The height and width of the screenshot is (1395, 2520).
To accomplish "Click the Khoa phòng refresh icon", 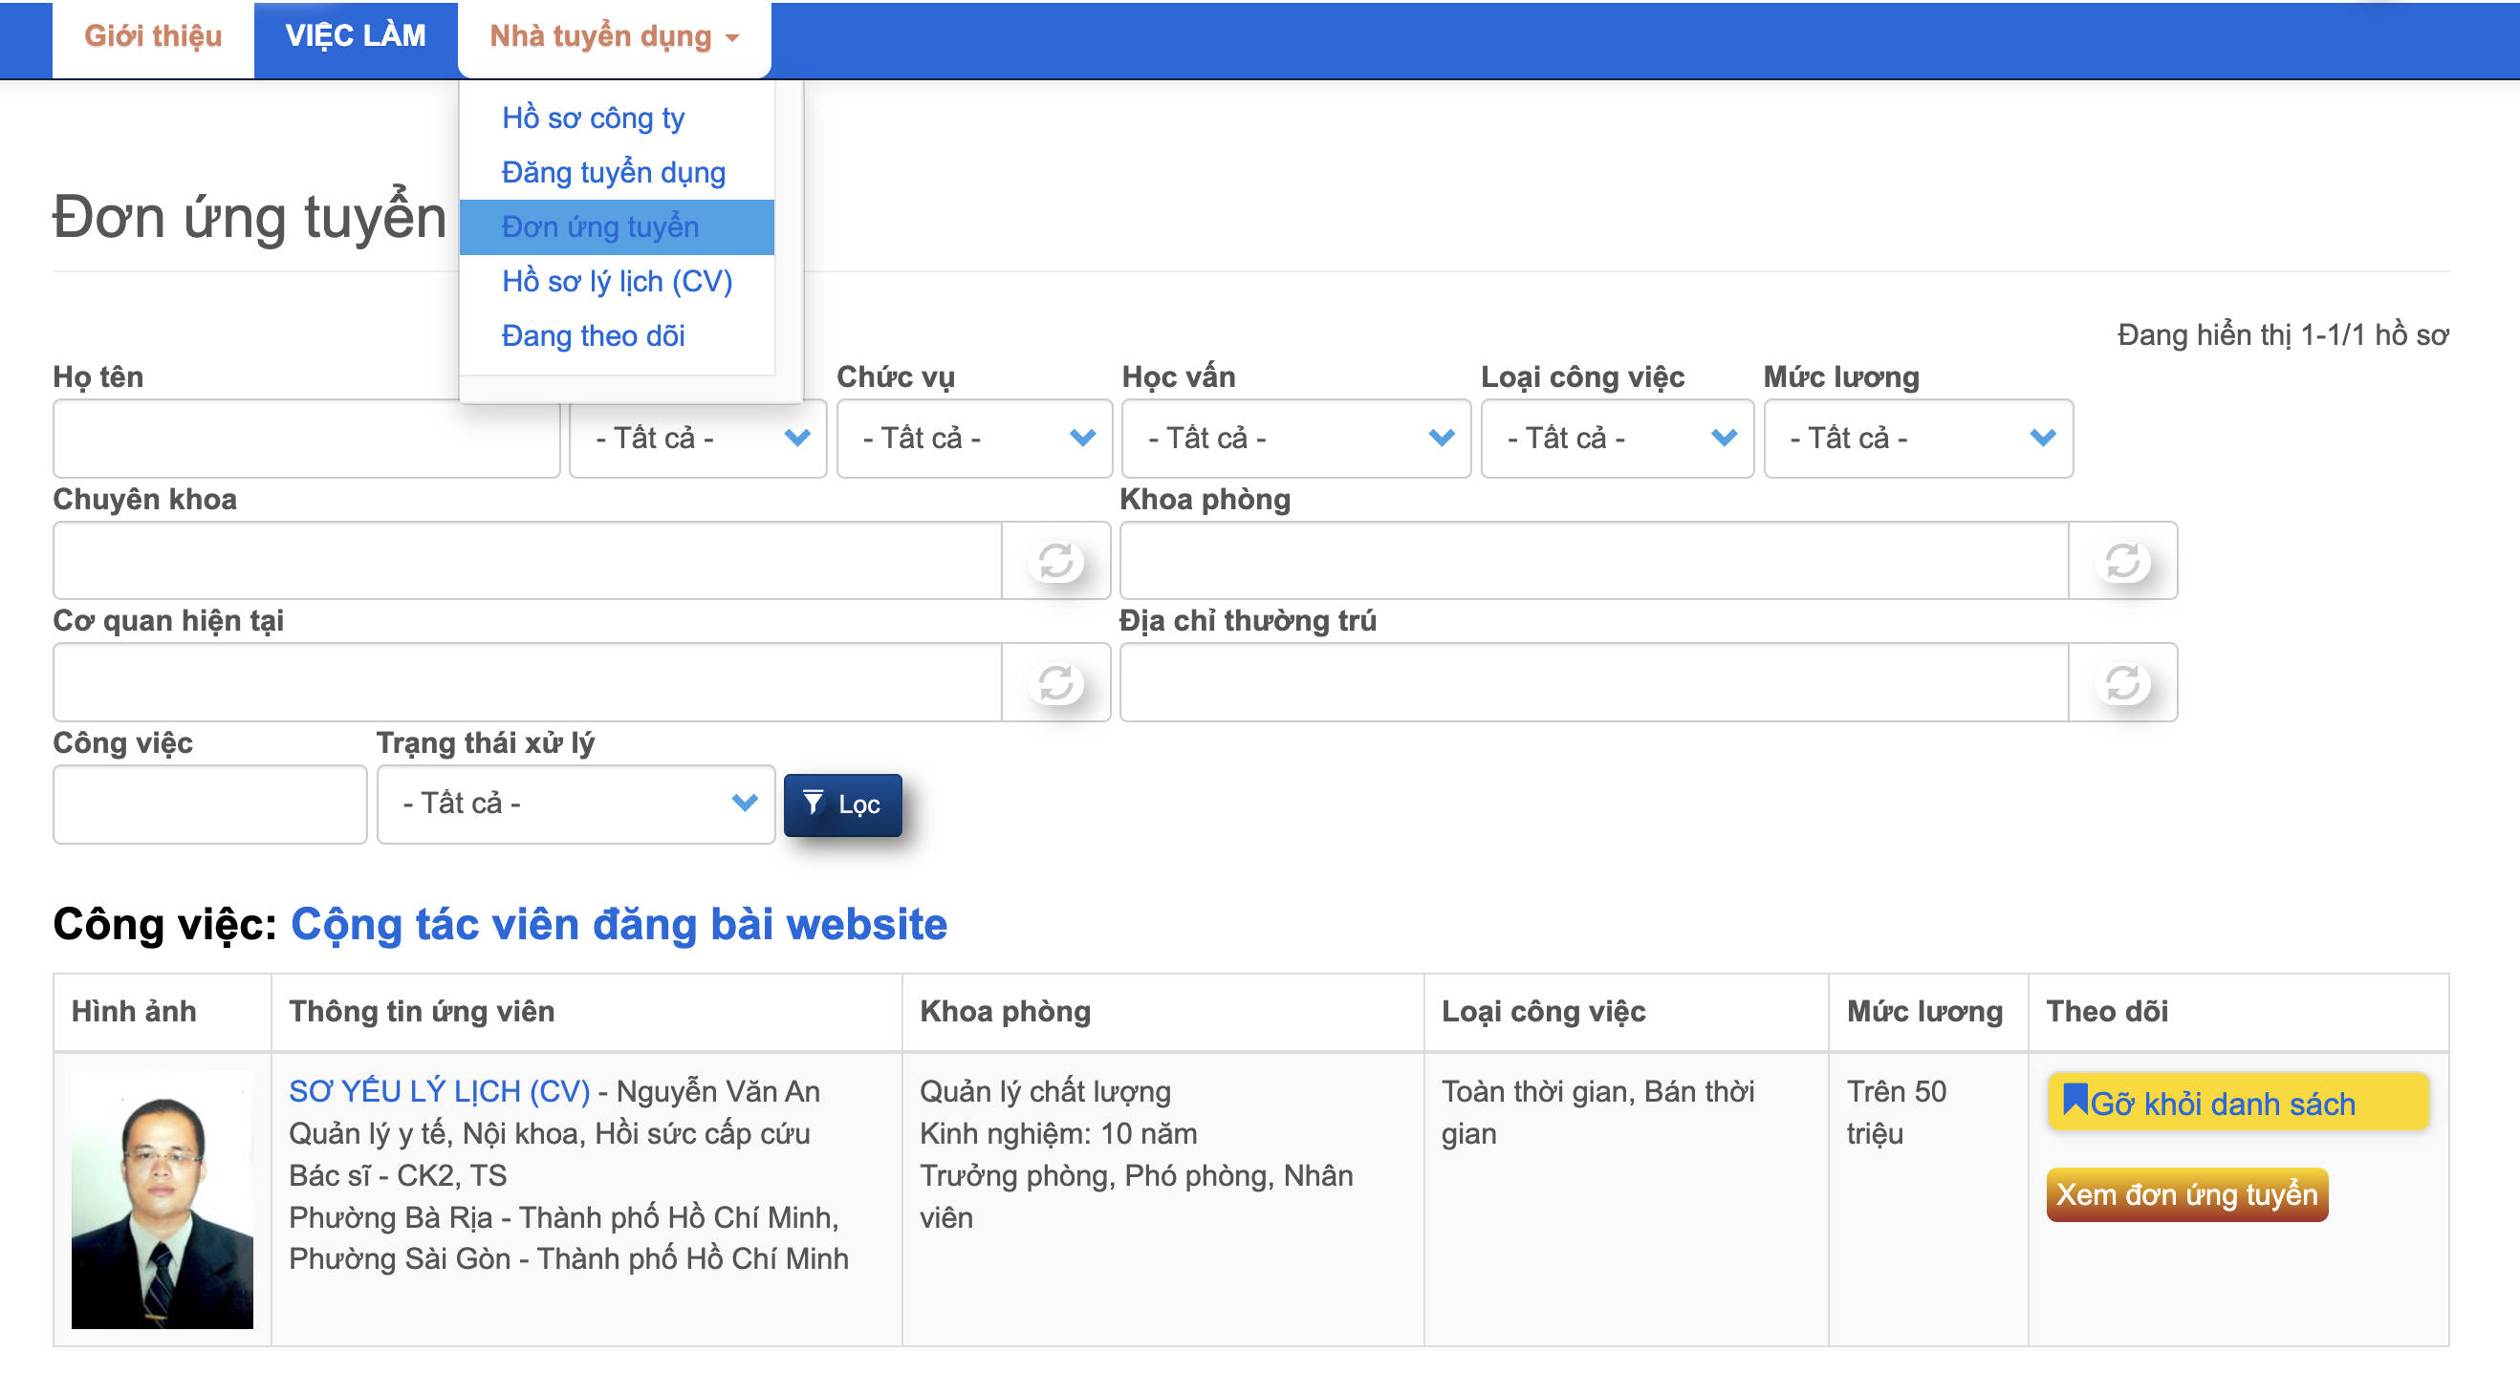I will click(x=2122, y=561).
